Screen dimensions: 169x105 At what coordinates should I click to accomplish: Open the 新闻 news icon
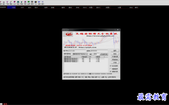coord(32,3)
